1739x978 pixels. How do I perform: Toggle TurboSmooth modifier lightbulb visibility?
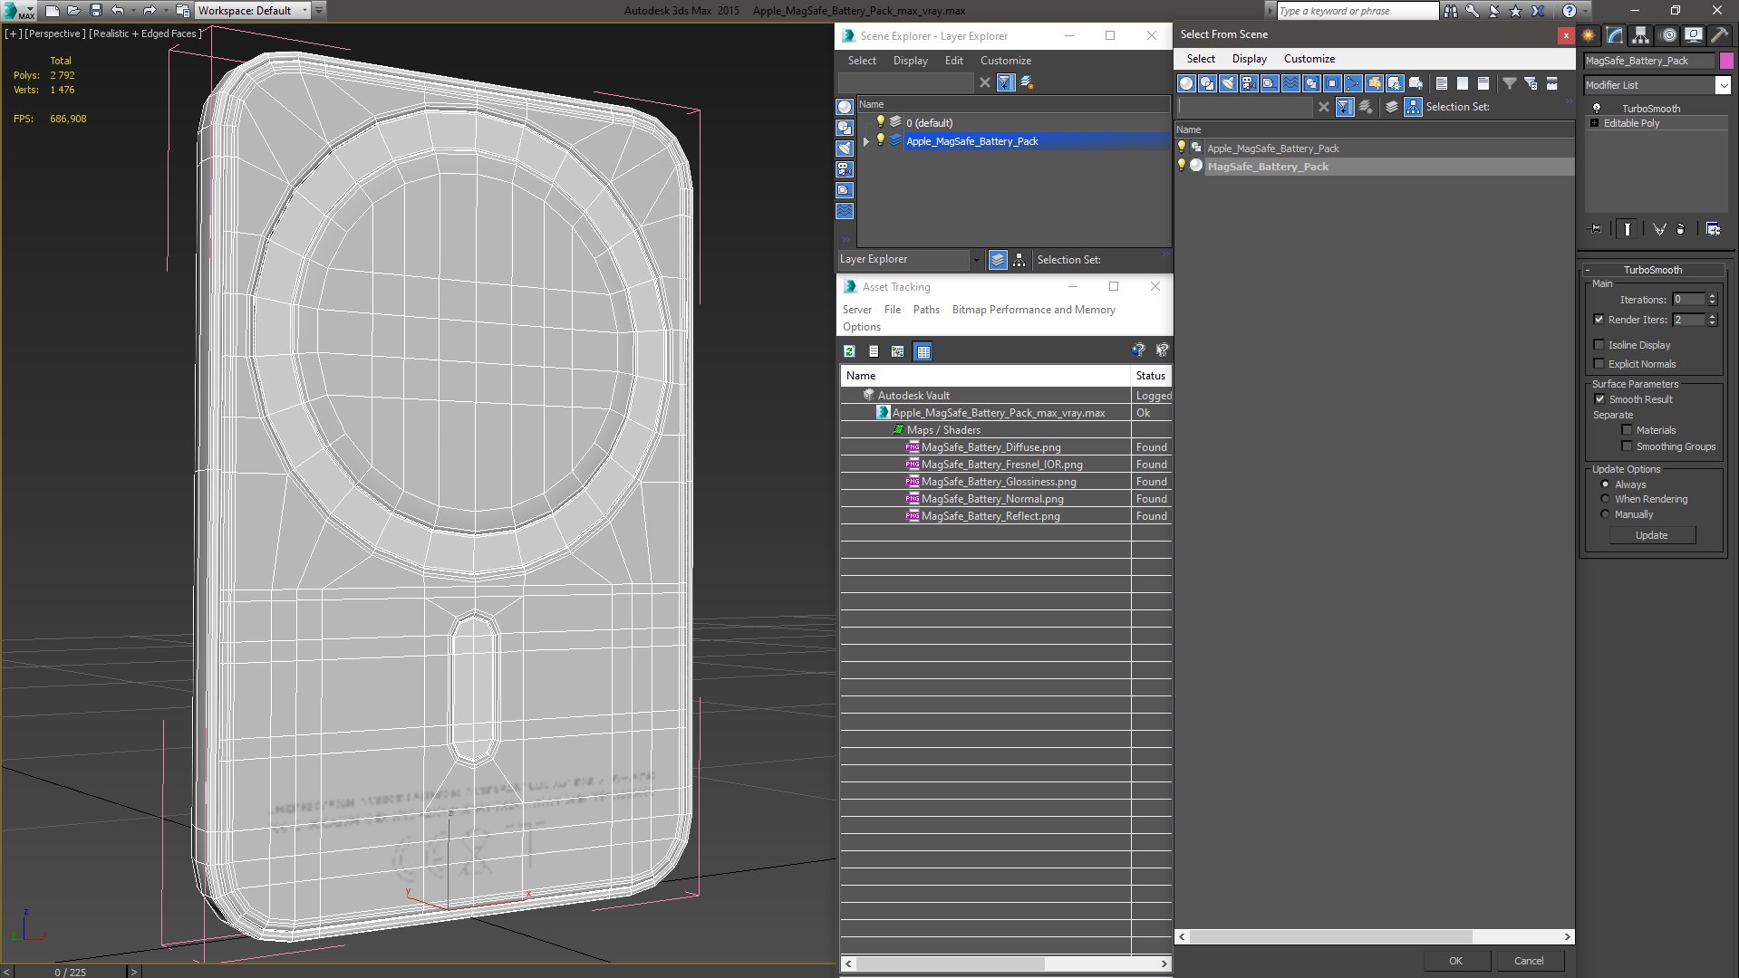tap(1597, 109)
